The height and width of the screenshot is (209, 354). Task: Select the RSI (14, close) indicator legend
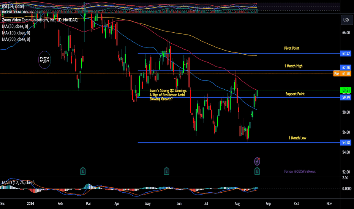tap(13, 6)
